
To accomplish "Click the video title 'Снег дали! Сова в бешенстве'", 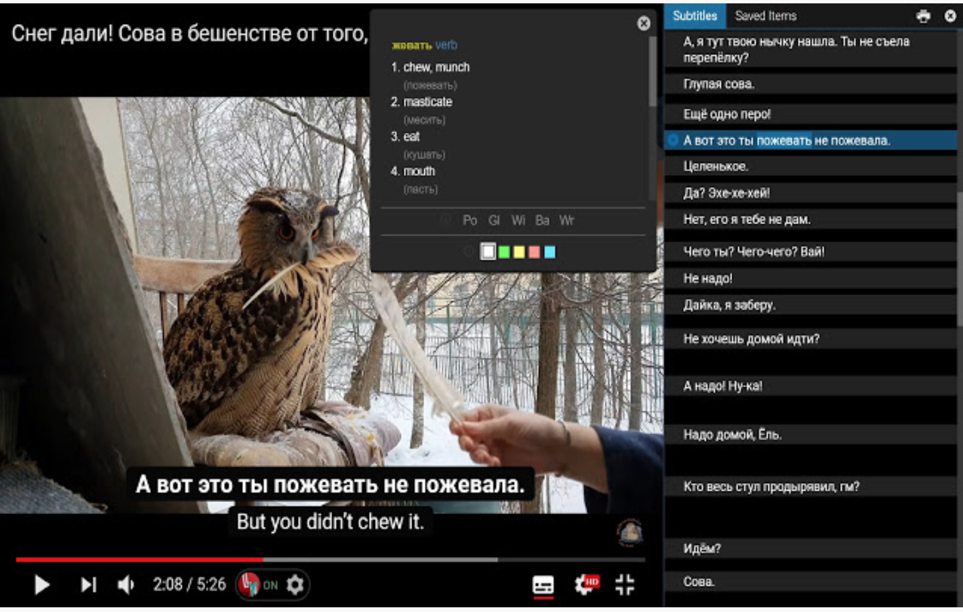I will click(x=189, y=33).
